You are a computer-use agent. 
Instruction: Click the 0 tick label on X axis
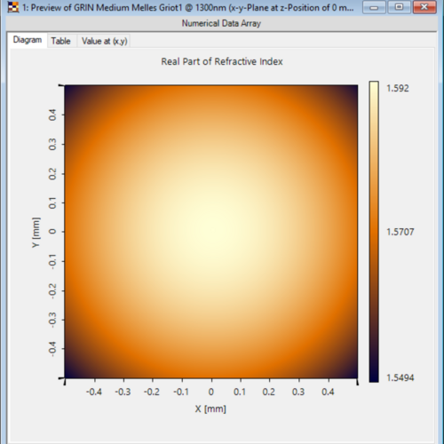[x=211, y=392]
